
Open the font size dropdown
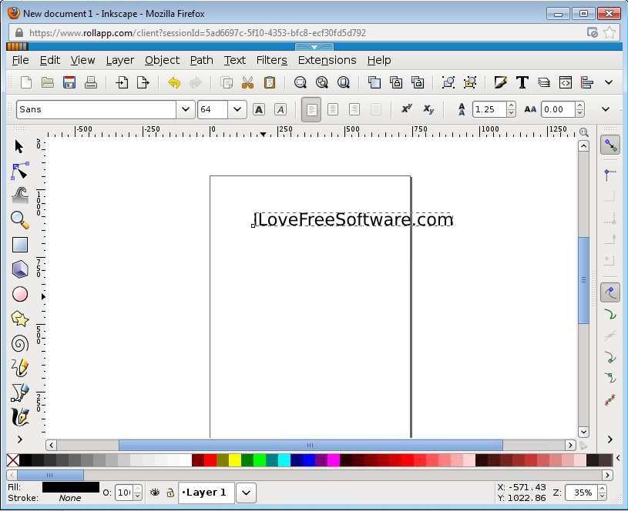tap(237, 109)
